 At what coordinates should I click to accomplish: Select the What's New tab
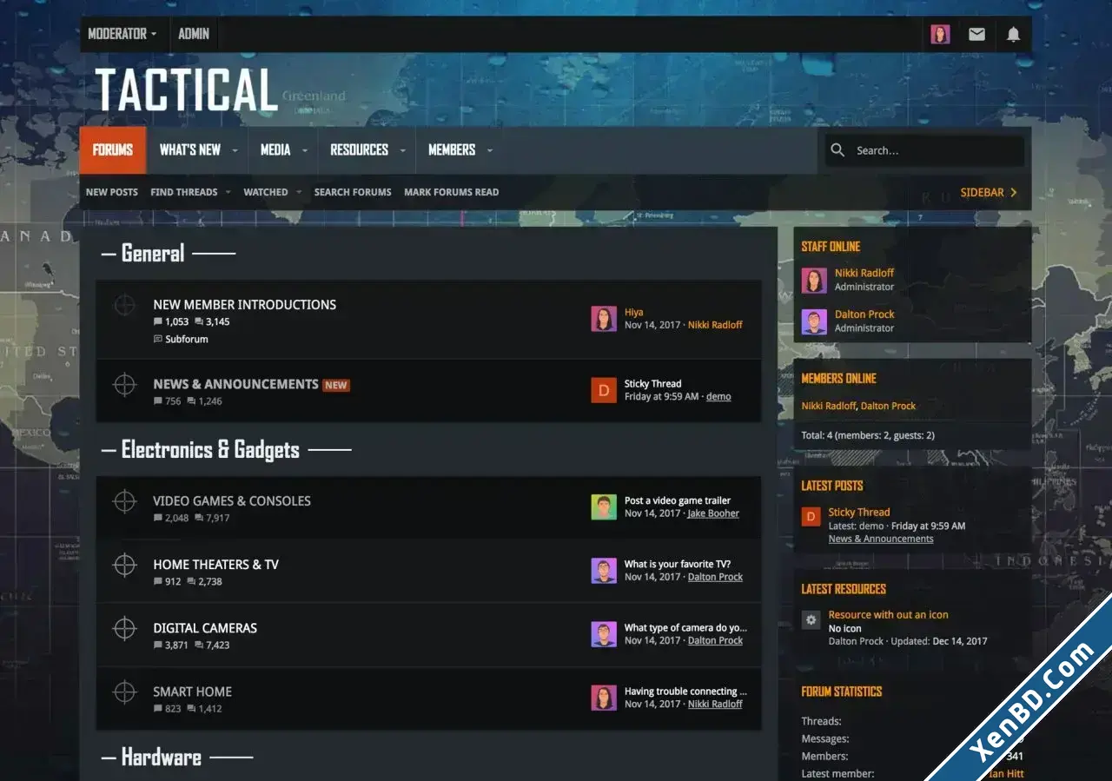point(190,149)
